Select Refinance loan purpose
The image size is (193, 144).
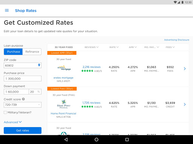32,52
